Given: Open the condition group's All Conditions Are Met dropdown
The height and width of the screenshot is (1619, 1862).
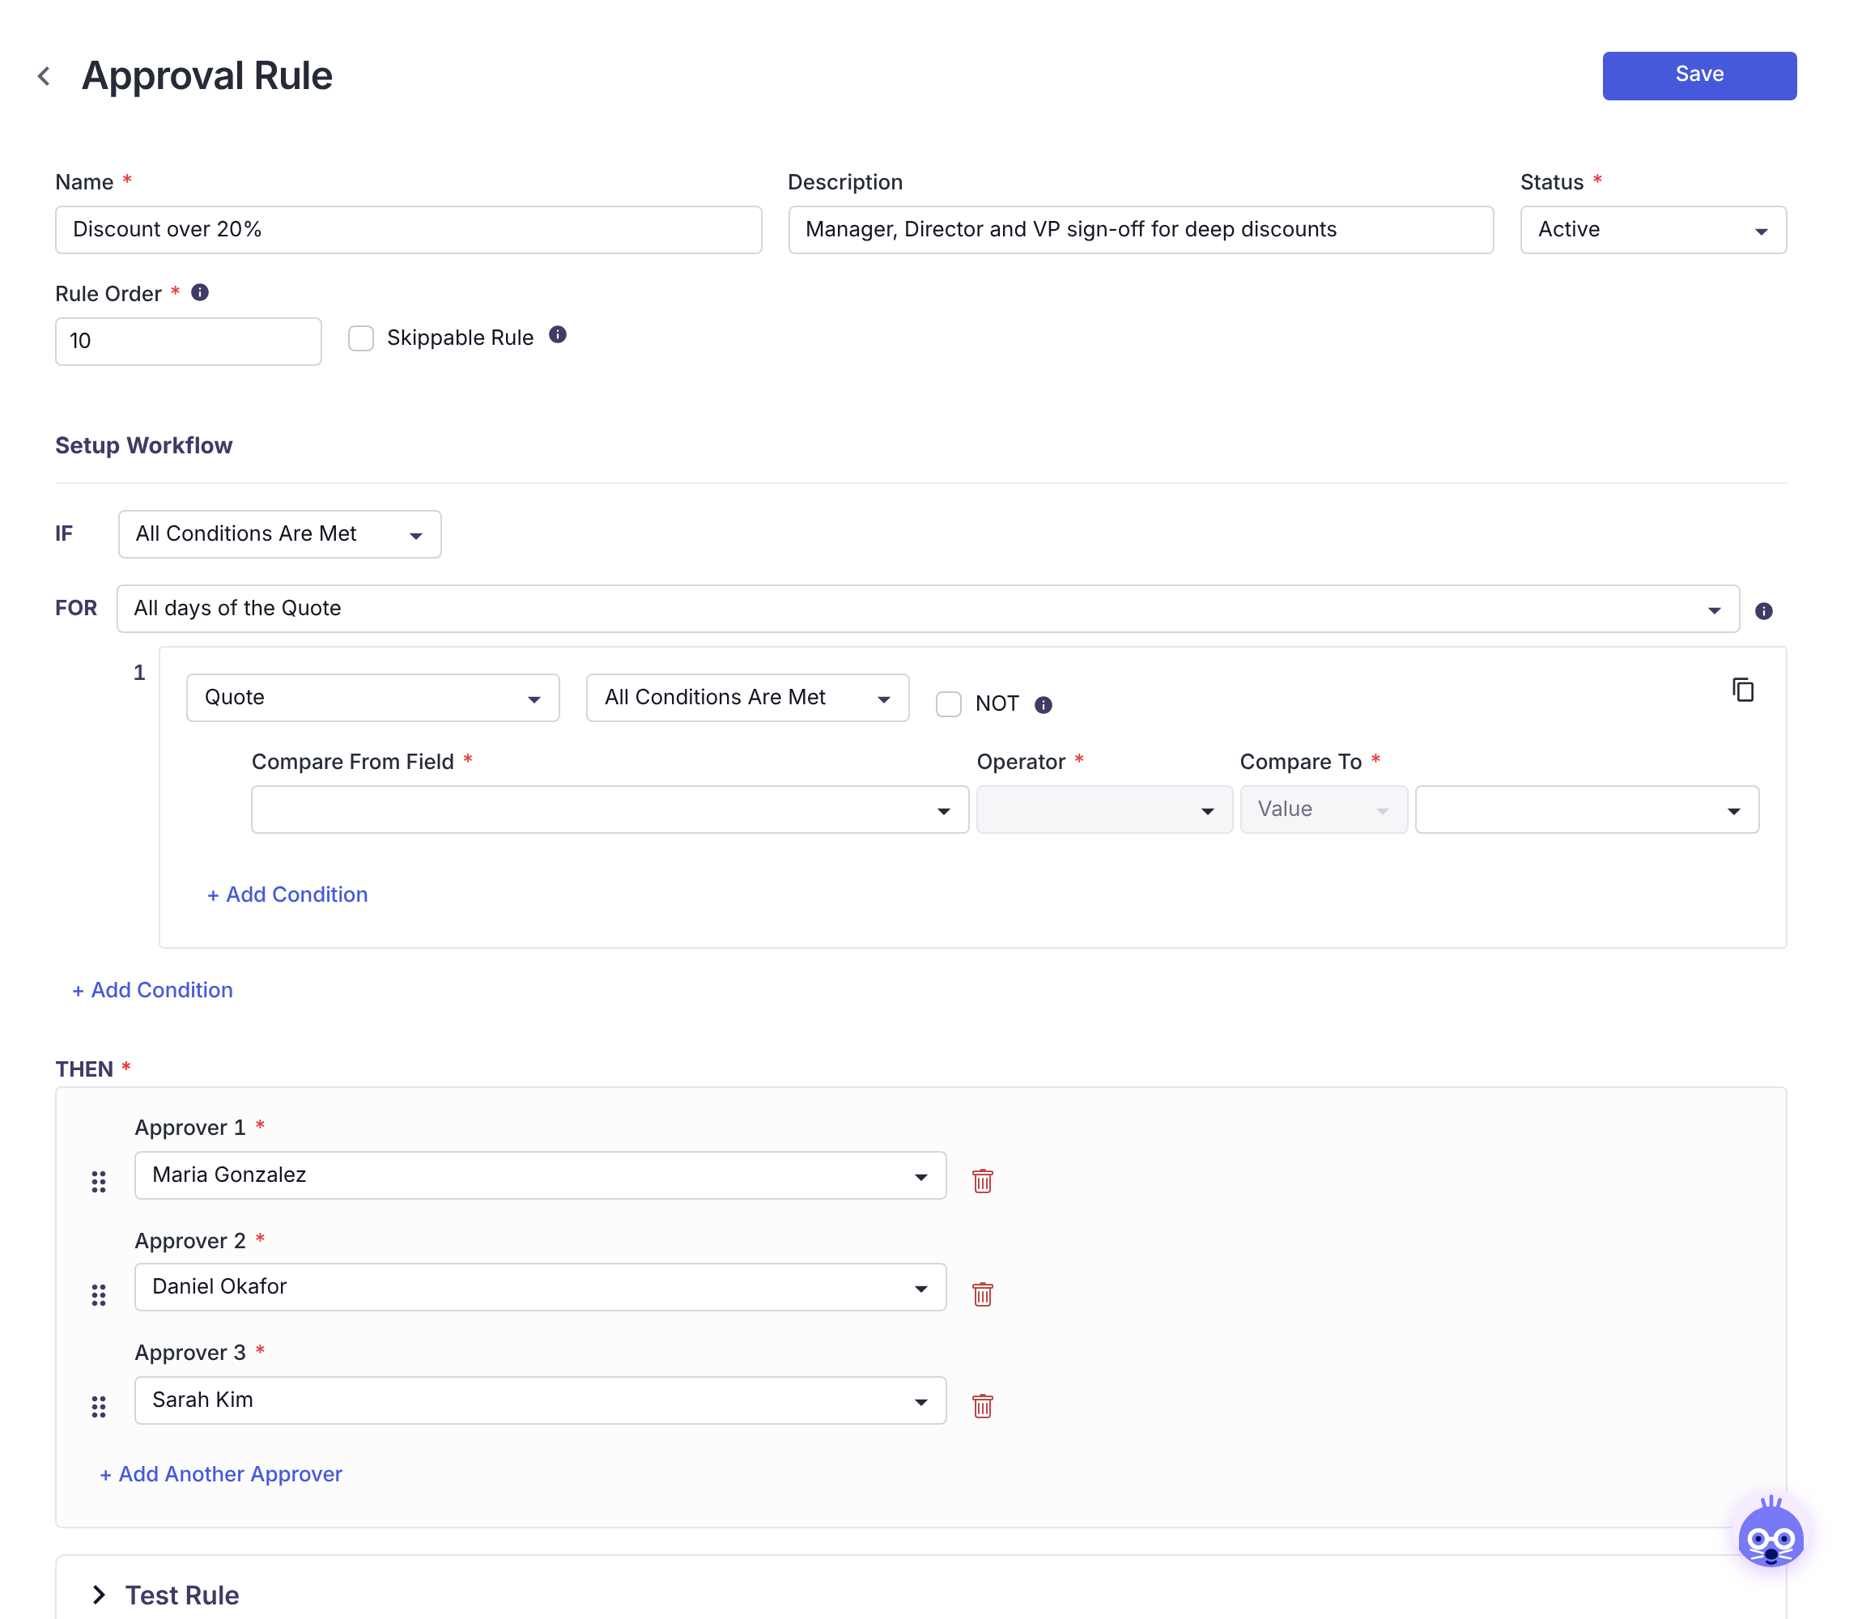Looking at the screenshot, I should pos(747,698).
